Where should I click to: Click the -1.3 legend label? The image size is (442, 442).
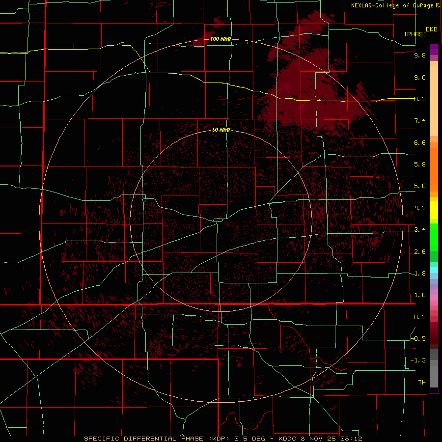point(418,360)
